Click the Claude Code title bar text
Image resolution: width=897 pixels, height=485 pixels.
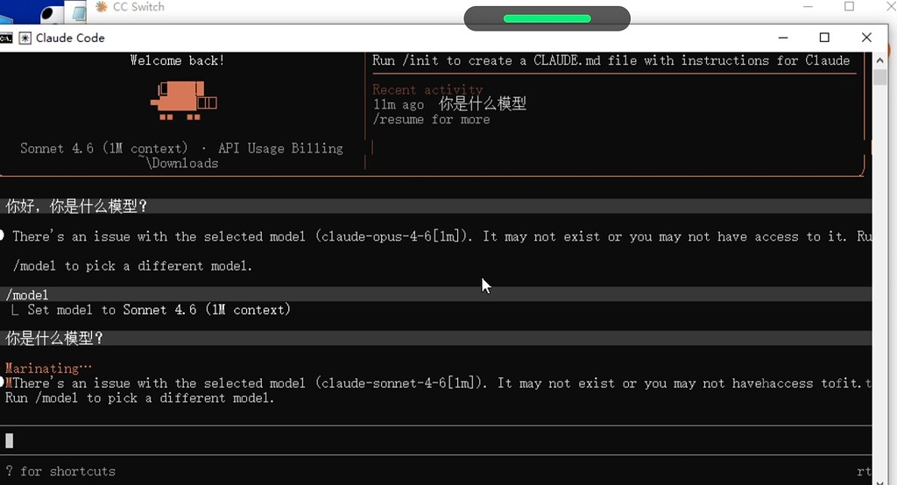coord(70,38)
